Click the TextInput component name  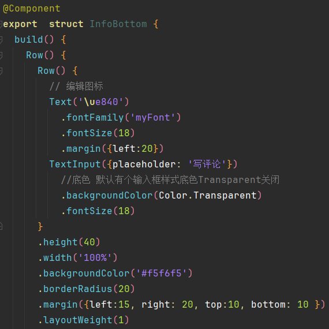[75, 164]
